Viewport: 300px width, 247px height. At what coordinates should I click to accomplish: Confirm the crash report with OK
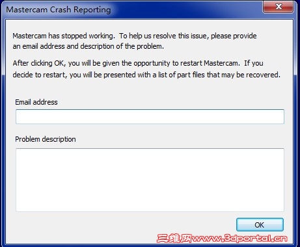[260, 225]
